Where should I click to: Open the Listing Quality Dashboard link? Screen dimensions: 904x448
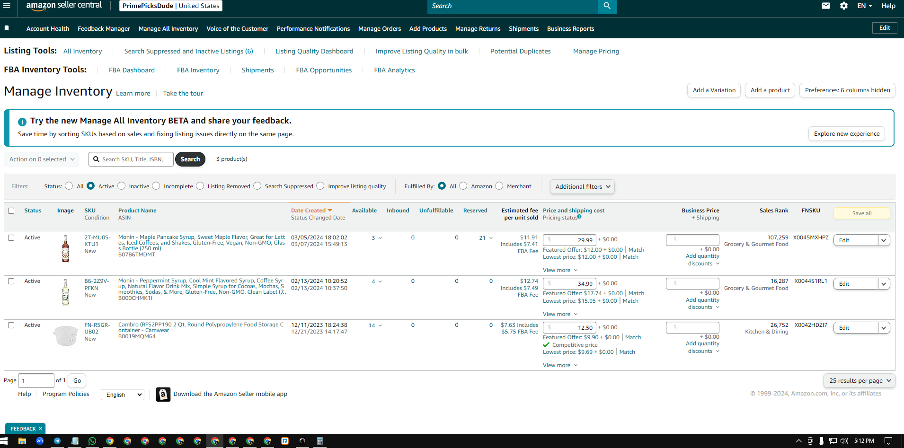pyautogui.click(x=314, y=51)
